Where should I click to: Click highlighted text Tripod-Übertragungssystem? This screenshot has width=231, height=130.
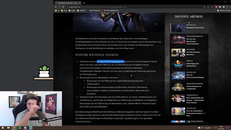point(110,61)
